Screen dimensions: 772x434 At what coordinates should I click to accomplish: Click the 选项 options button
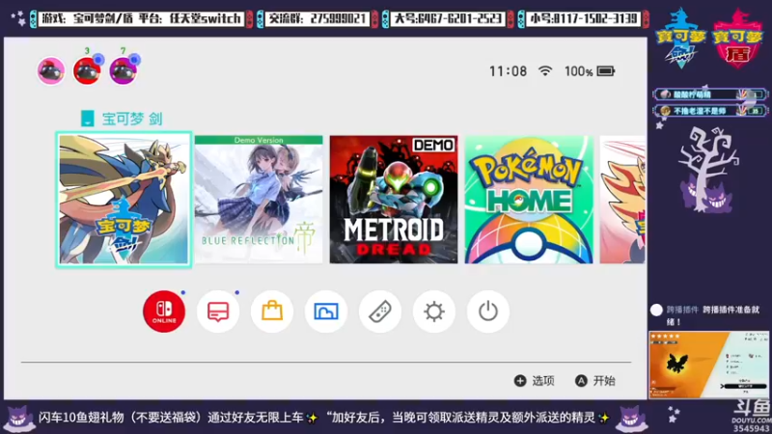coord(535,380)
